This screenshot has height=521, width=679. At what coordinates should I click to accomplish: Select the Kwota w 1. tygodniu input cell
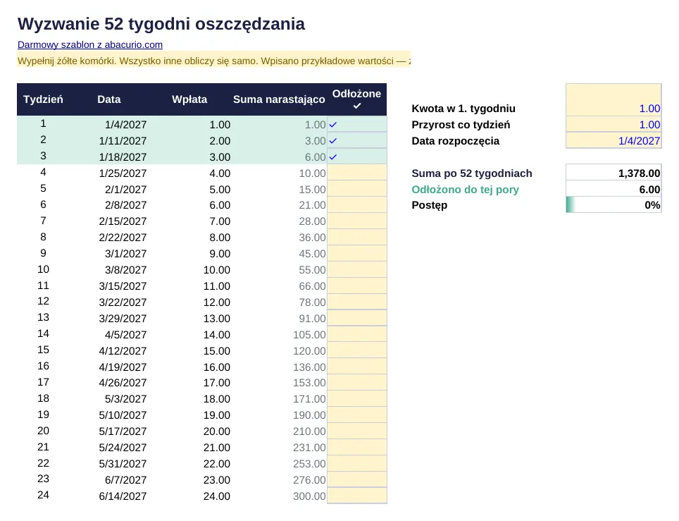click(613, 100)
